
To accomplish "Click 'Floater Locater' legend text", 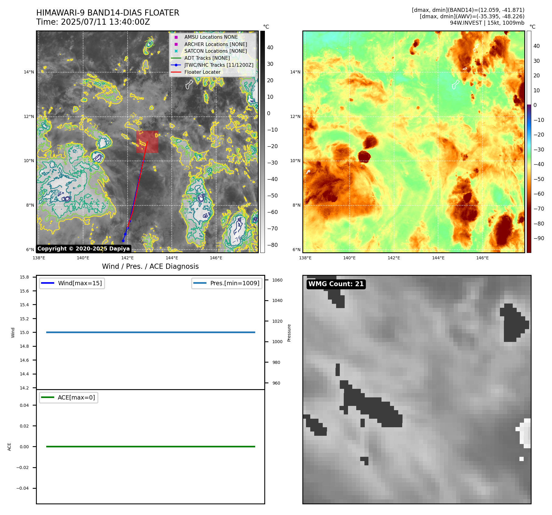I will click(x=202, y=72).
